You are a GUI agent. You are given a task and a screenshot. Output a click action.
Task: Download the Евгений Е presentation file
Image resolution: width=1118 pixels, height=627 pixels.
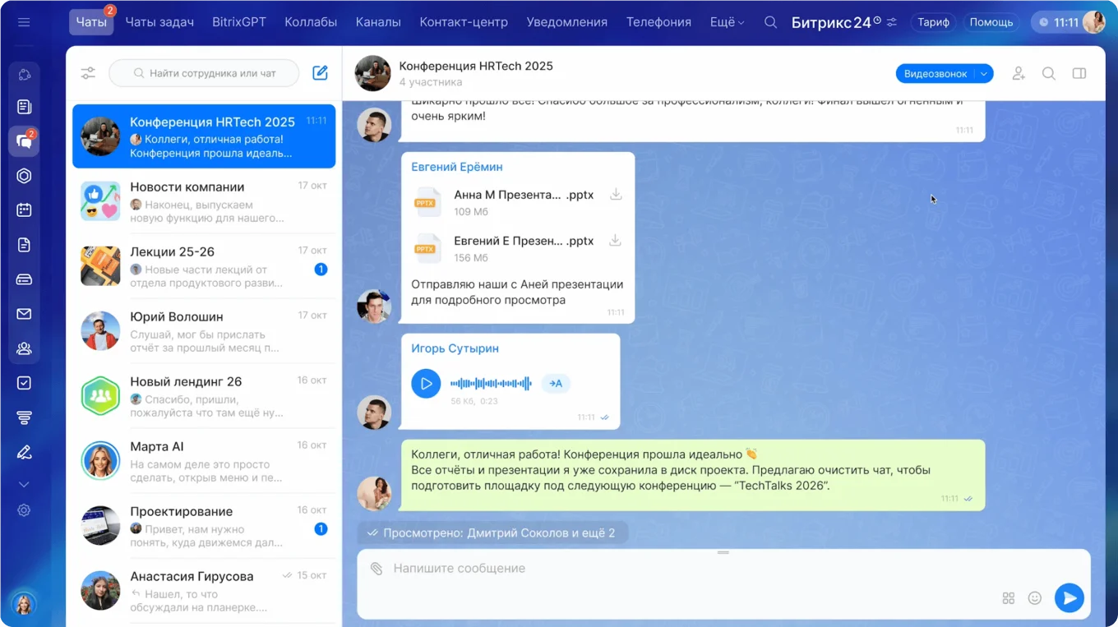(615, 241)
